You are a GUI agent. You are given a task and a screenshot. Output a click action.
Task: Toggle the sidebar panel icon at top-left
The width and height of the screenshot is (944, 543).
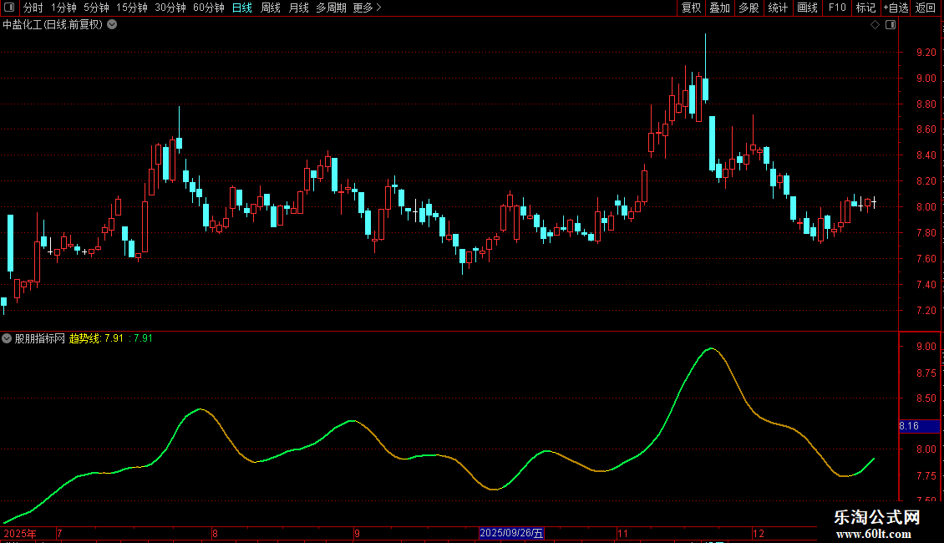click(9, 8)
